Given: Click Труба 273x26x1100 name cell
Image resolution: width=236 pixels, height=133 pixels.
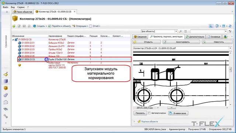Looking at the screenshot, I should (x=58, y=59).
